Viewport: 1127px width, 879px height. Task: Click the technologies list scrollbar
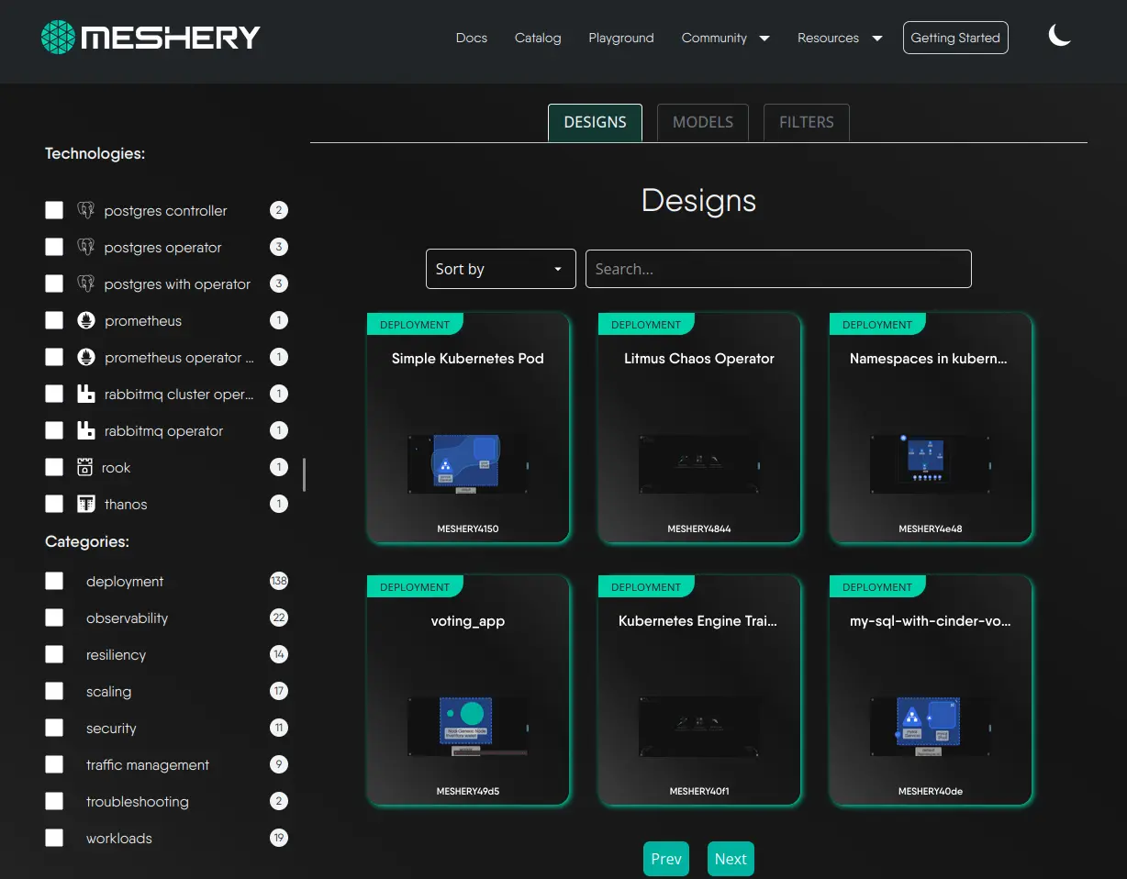[304, 474]
